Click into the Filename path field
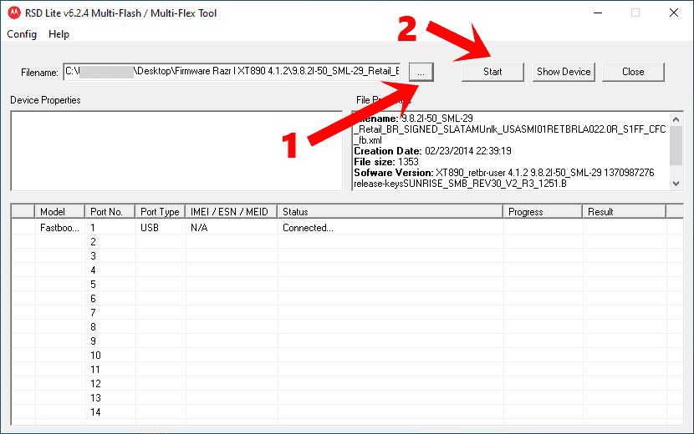 (232, 72)
